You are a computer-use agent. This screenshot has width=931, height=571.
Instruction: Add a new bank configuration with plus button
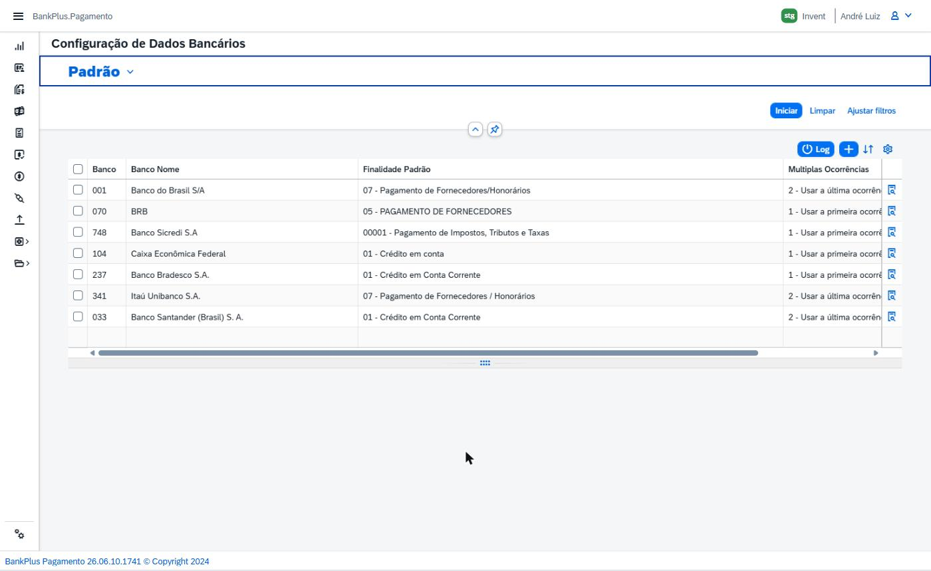(849, 149)
